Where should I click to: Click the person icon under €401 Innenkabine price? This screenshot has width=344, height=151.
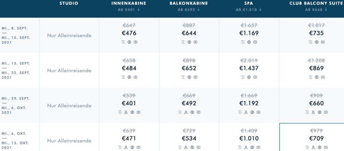pyautogui.click(x=126, y=112)
